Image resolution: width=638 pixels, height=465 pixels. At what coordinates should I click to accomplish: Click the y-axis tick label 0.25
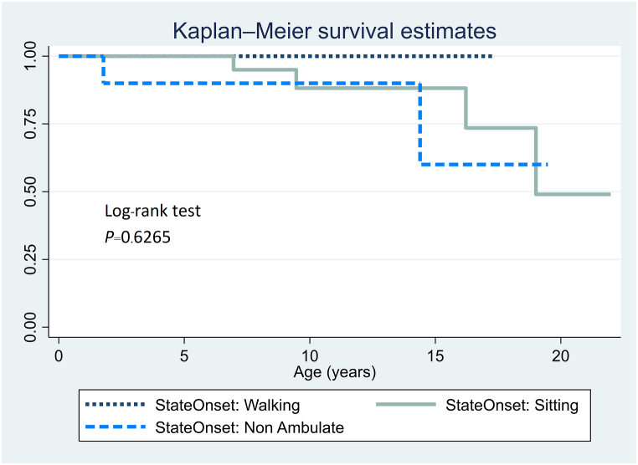coord(32,259)
